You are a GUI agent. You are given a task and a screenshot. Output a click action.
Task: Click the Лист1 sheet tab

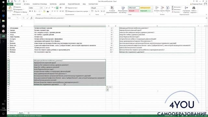tap(21, 113)
